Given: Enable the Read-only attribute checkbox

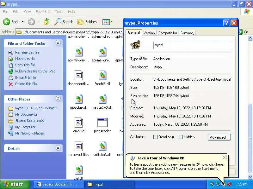Looking at the screenshot, I should [x=155, y=137].
